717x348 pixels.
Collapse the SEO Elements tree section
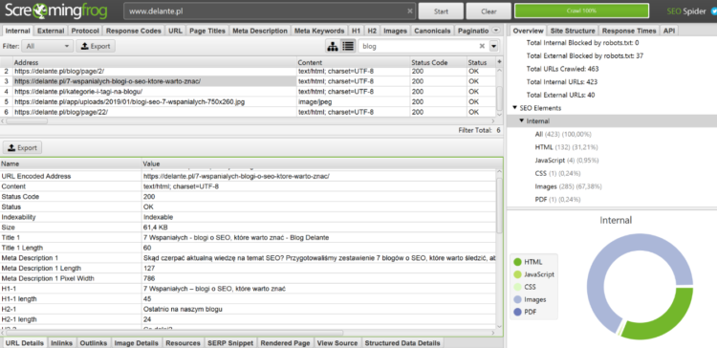(x=514, y=108)
